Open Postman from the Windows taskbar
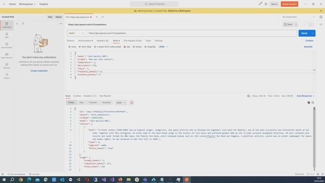Screen dimensions: 325x183 [187, 179]
